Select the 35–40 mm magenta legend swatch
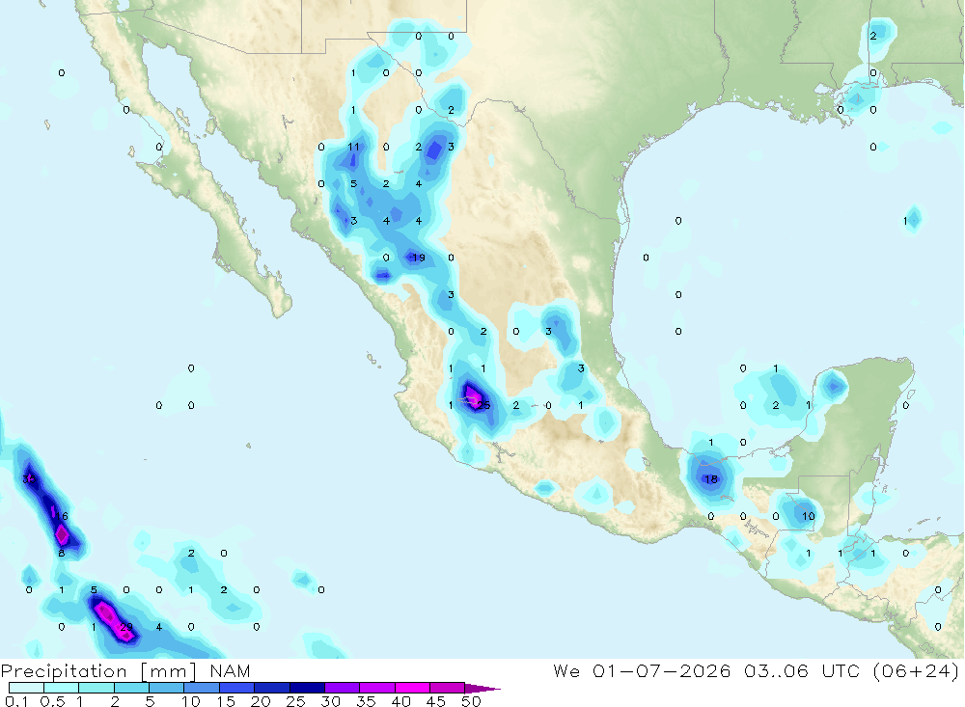 coord(376,688)
